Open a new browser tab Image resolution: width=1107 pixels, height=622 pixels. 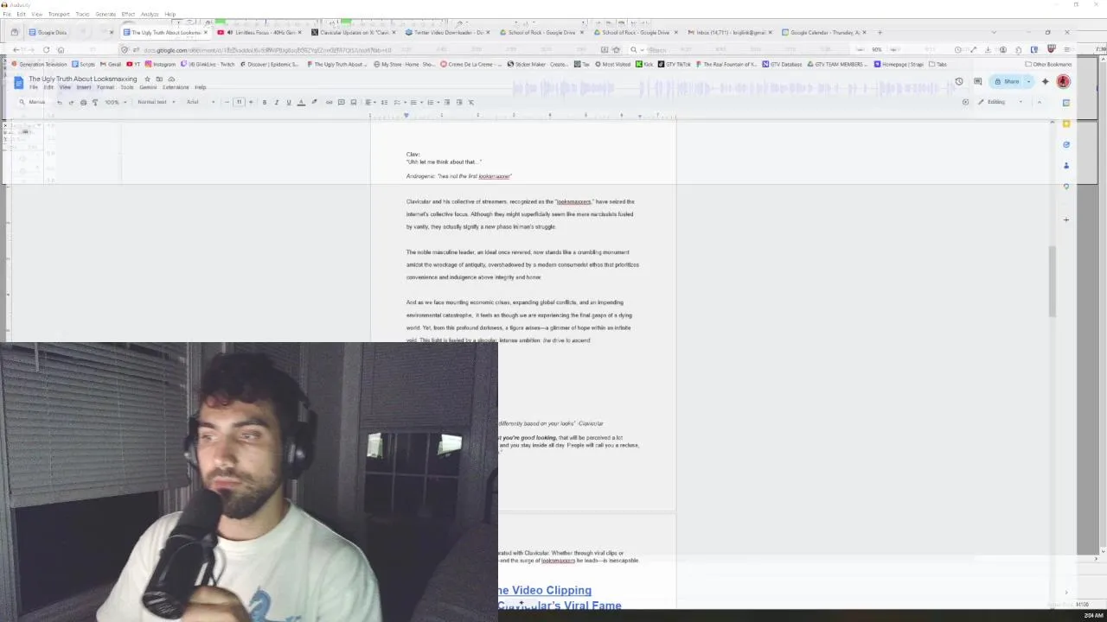[880, 33]
